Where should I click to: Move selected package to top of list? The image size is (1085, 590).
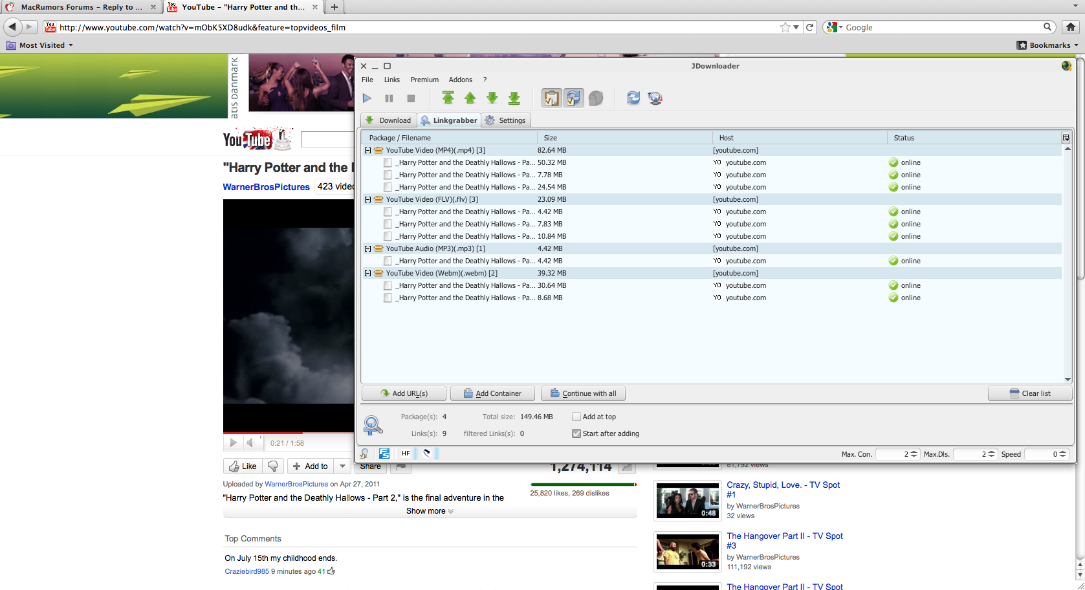click(448, 98)
